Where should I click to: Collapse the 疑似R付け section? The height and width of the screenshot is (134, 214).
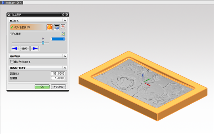[65, 56]
